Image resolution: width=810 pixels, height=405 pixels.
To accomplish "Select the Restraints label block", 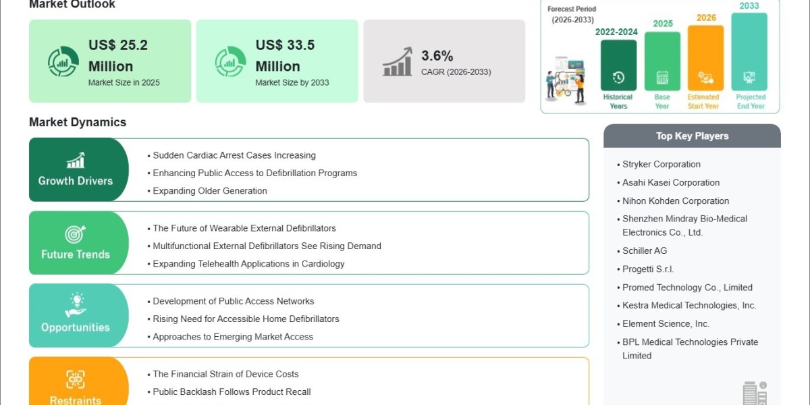I will (x=79, y=381).
